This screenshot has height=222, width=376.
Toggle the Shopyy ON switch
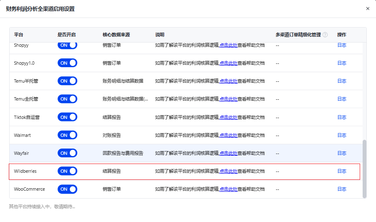[67, 45]
